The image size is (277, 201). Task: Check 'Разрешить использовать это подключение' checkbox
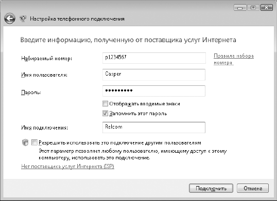pos(34,142)
